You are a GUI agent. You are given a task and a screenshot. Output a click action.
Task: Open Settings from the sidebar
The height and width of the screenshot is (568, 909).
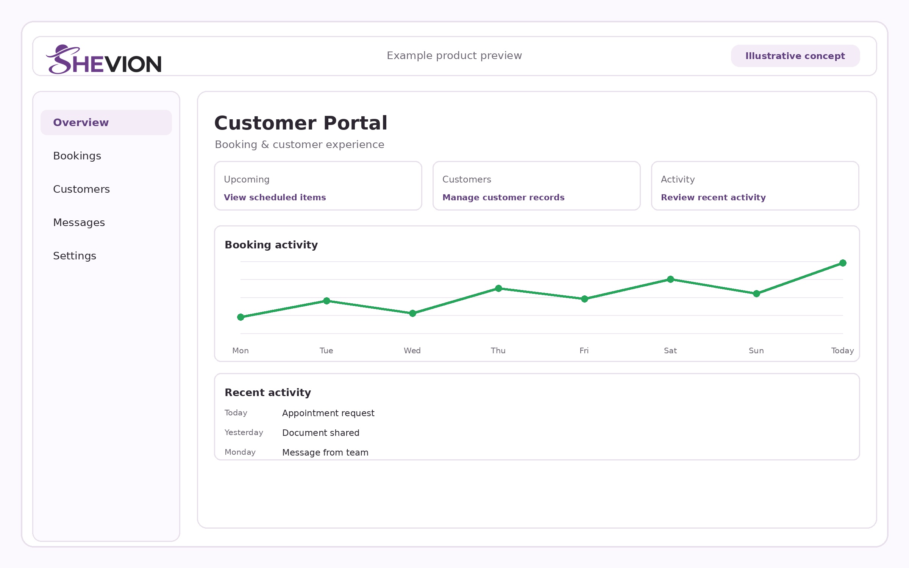click(75, 256)
